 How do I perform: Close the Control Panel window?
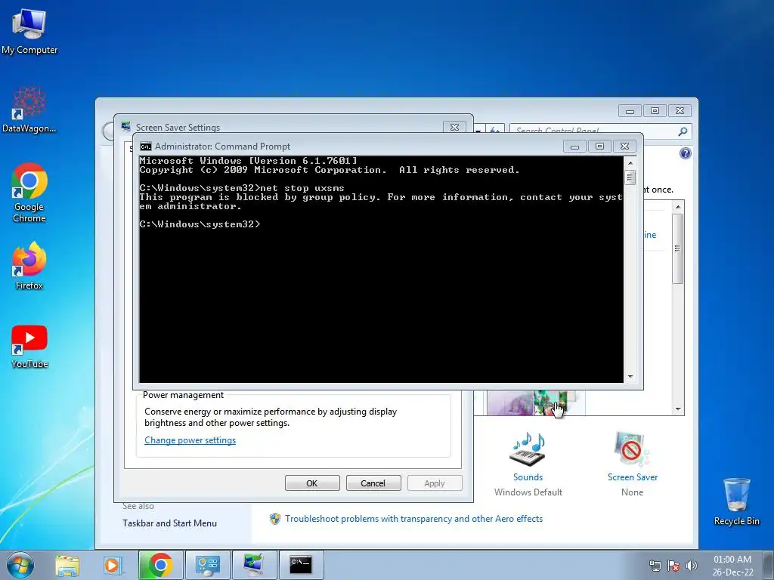(680, 111)
